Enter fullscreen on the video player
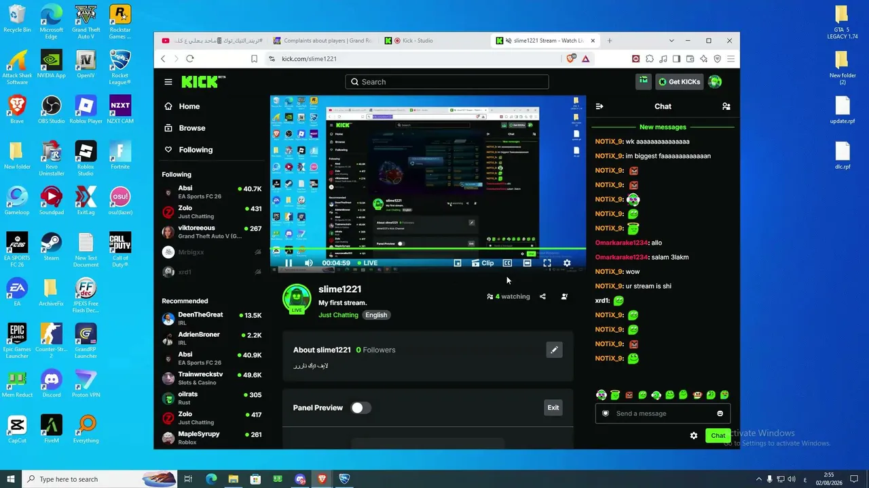Viewport: 869px width, 488px height. pyautogui.click(x=547, y=263)
